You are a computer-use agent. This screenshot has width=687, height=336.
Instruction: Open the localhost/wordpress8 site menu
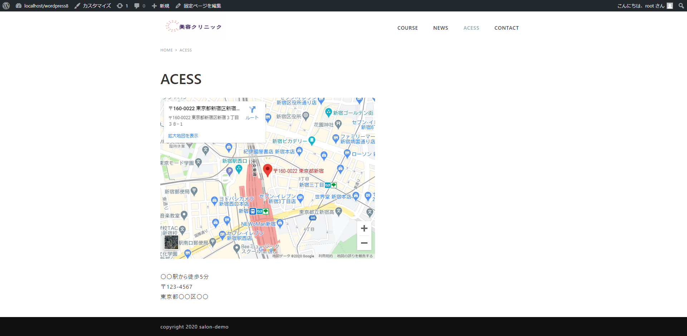click(42, 6)
